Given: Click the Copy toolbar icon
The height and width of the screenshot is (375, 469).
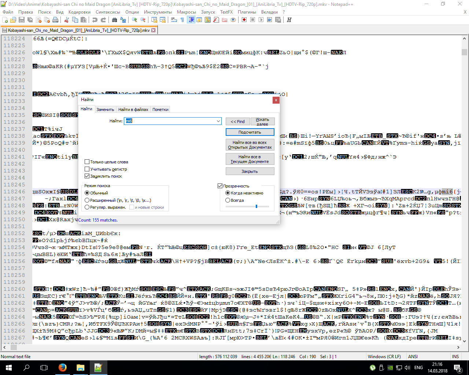Looking at the screenshot, I should 75,20.
